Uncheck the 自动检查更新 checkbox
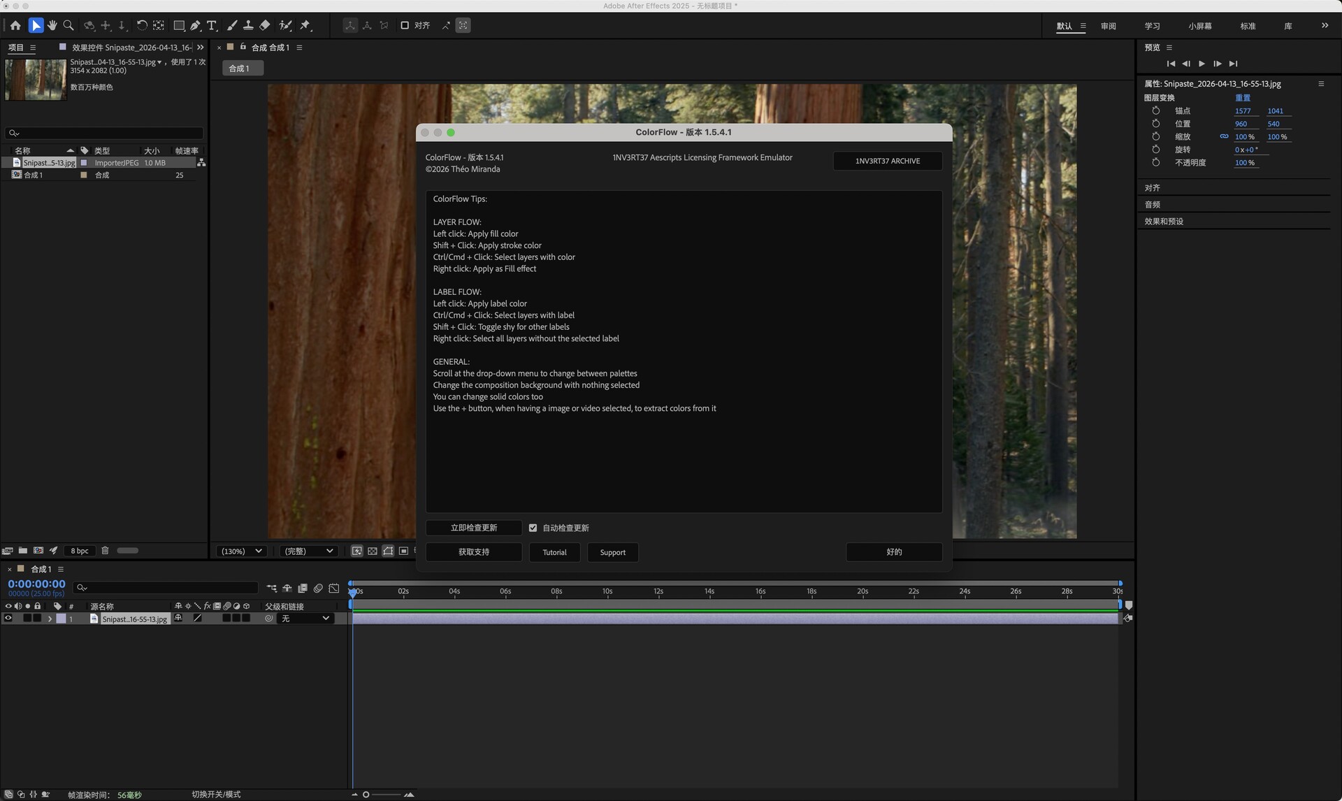1342x801 pixels. [x=533, y=528]
